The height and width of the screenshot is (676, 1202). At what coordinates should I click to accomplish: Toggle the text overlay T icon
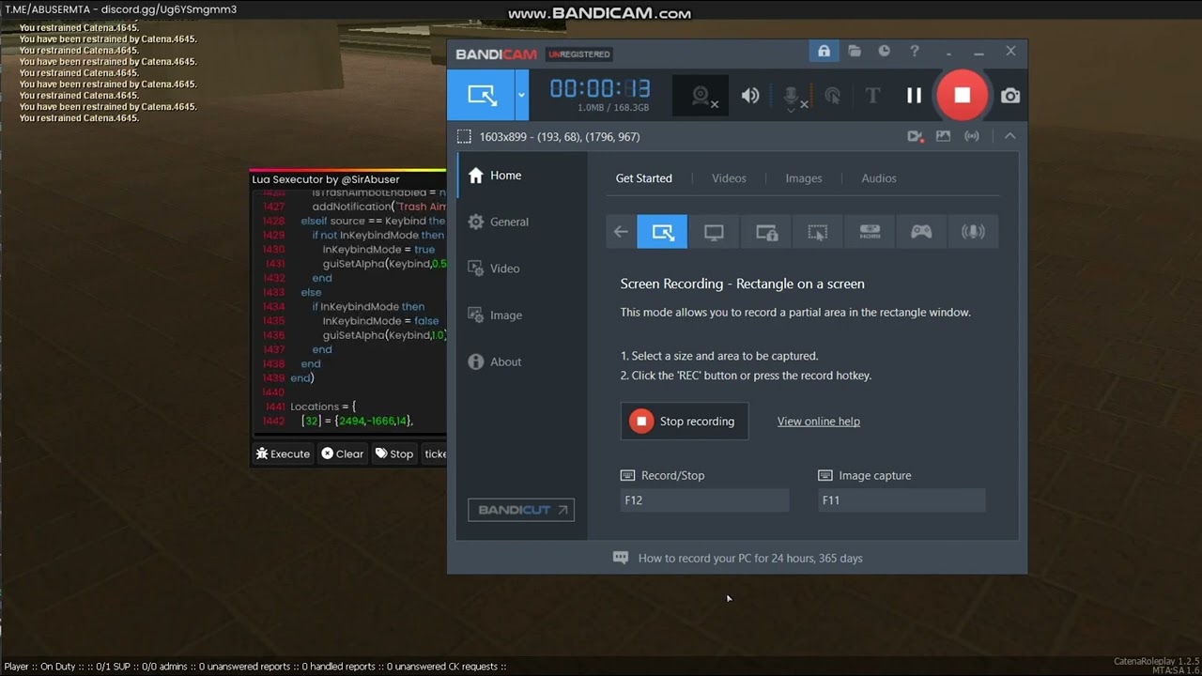[872, 96]
